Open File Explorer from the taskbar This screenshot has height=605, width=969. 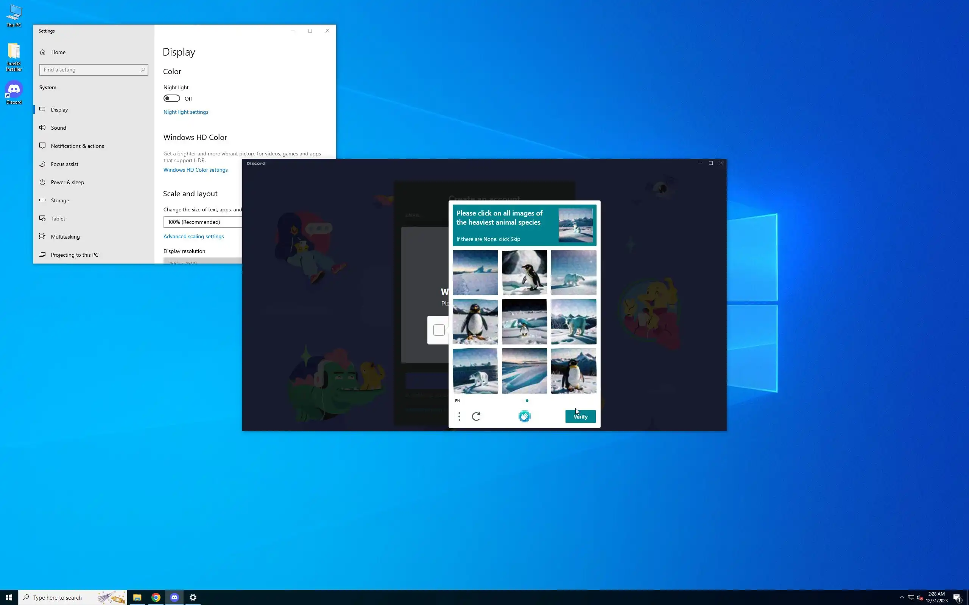click(x=137, y=597)
